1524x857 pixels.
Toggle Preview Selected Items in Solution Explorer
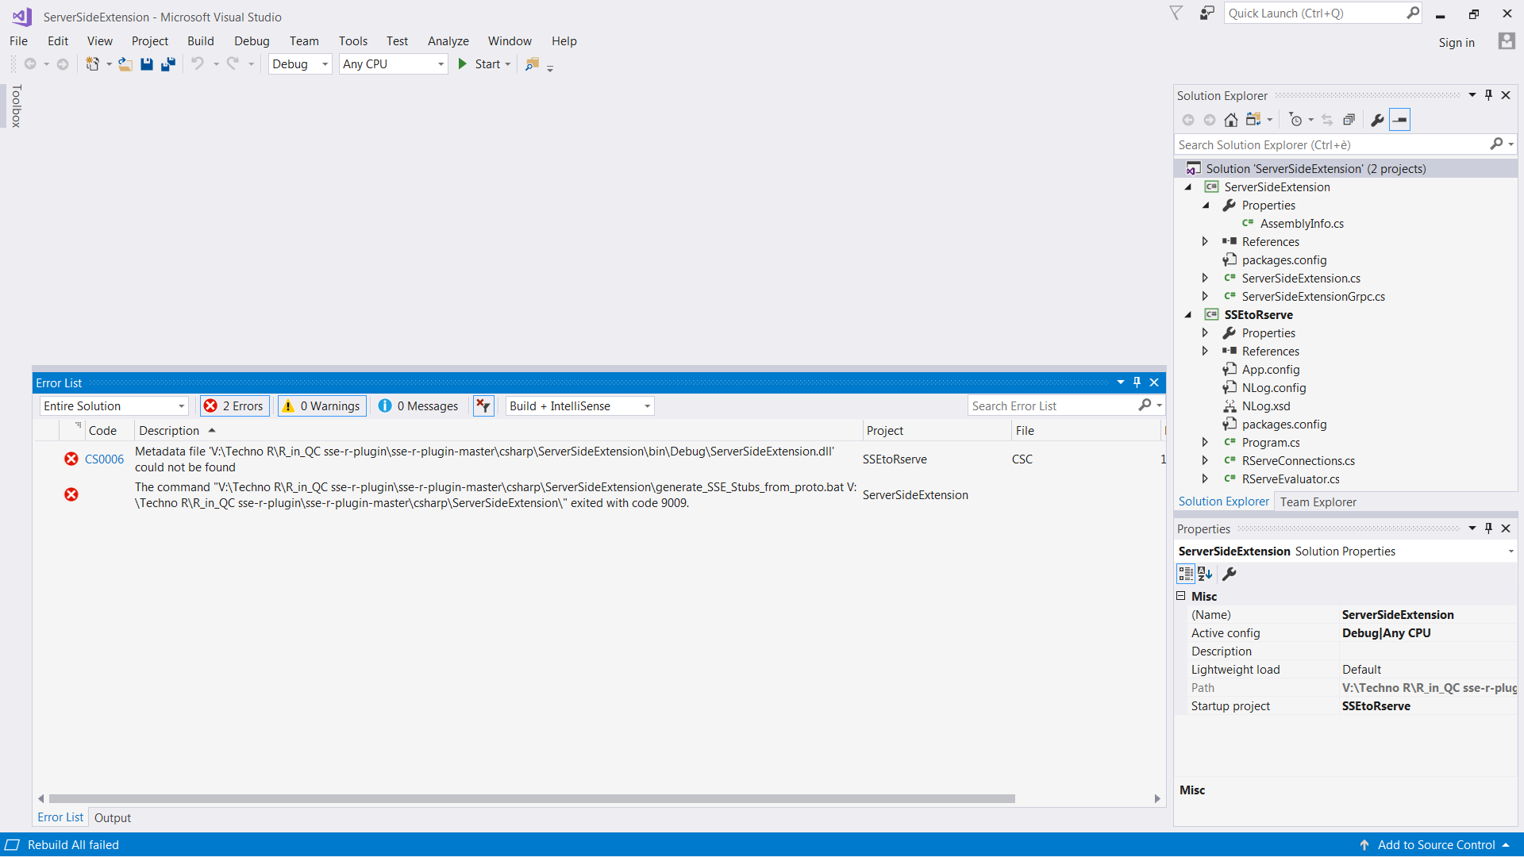tap(1401, 120)
